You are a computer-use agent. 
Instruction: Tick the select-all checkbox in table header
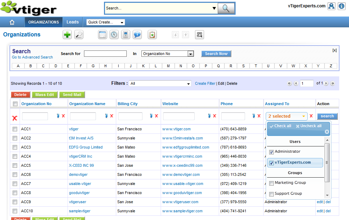(15, 104)
